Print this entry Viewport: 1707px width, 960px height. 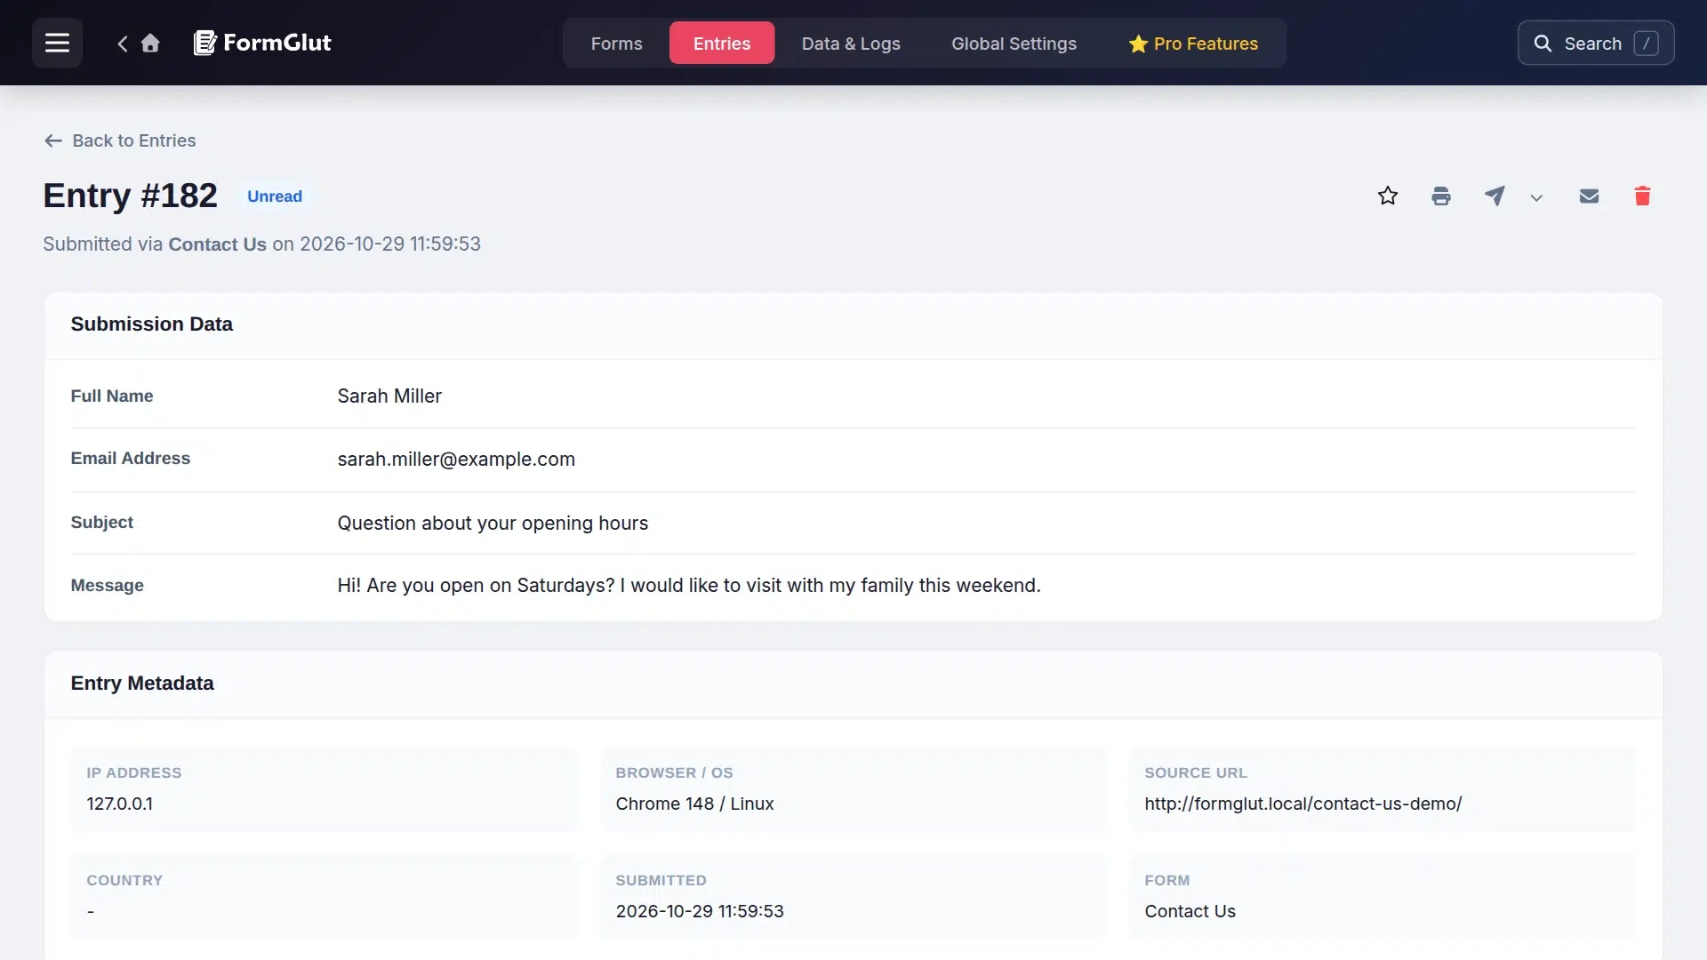(1441, 196)
